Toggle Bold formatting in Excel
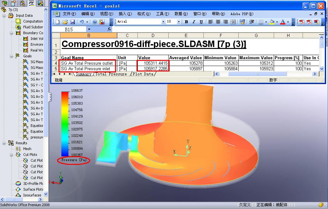 point(186,22)
